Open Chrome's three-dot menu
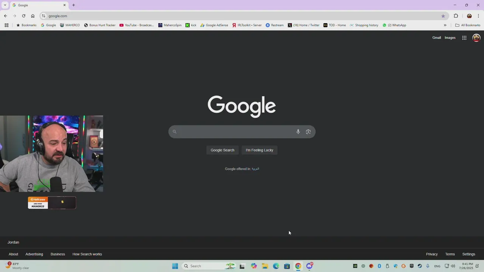The image size is (484, 272). (479, 16)
